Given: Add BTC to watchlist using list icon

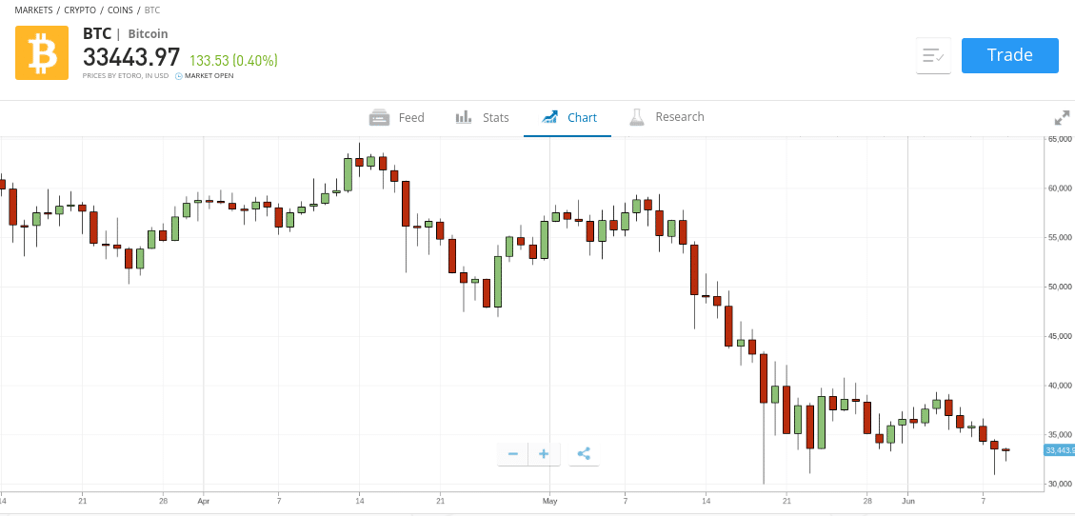Looking at the screenshot, I should pos(933,56).
